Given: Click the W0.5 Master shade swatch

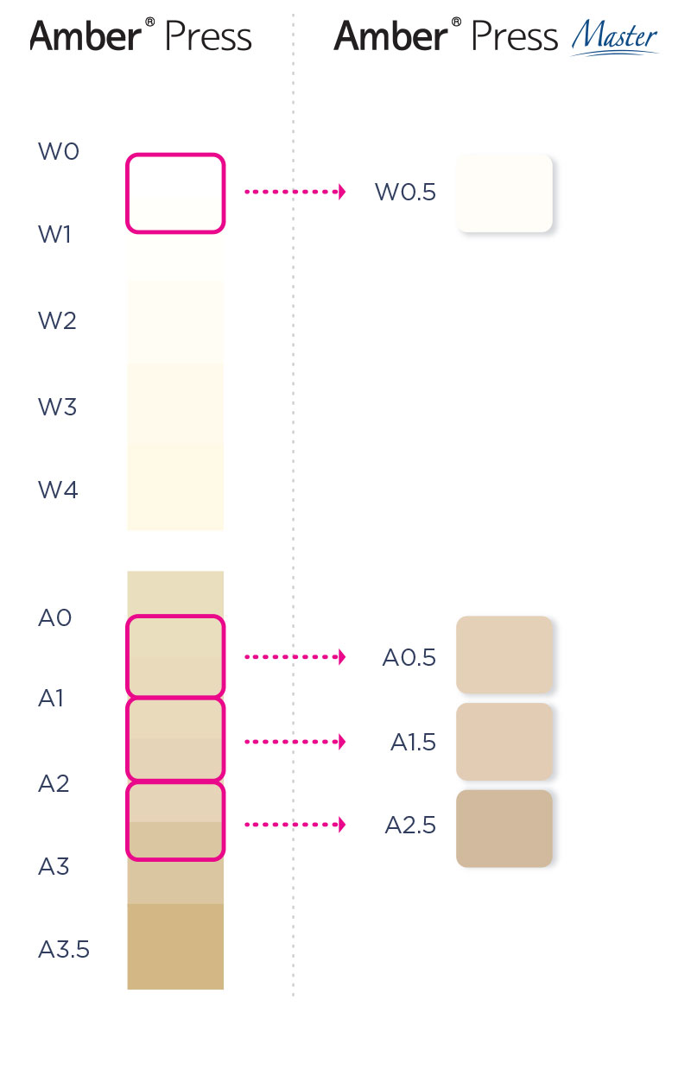Looking at the screenshot, I should [x=504, y=193].
